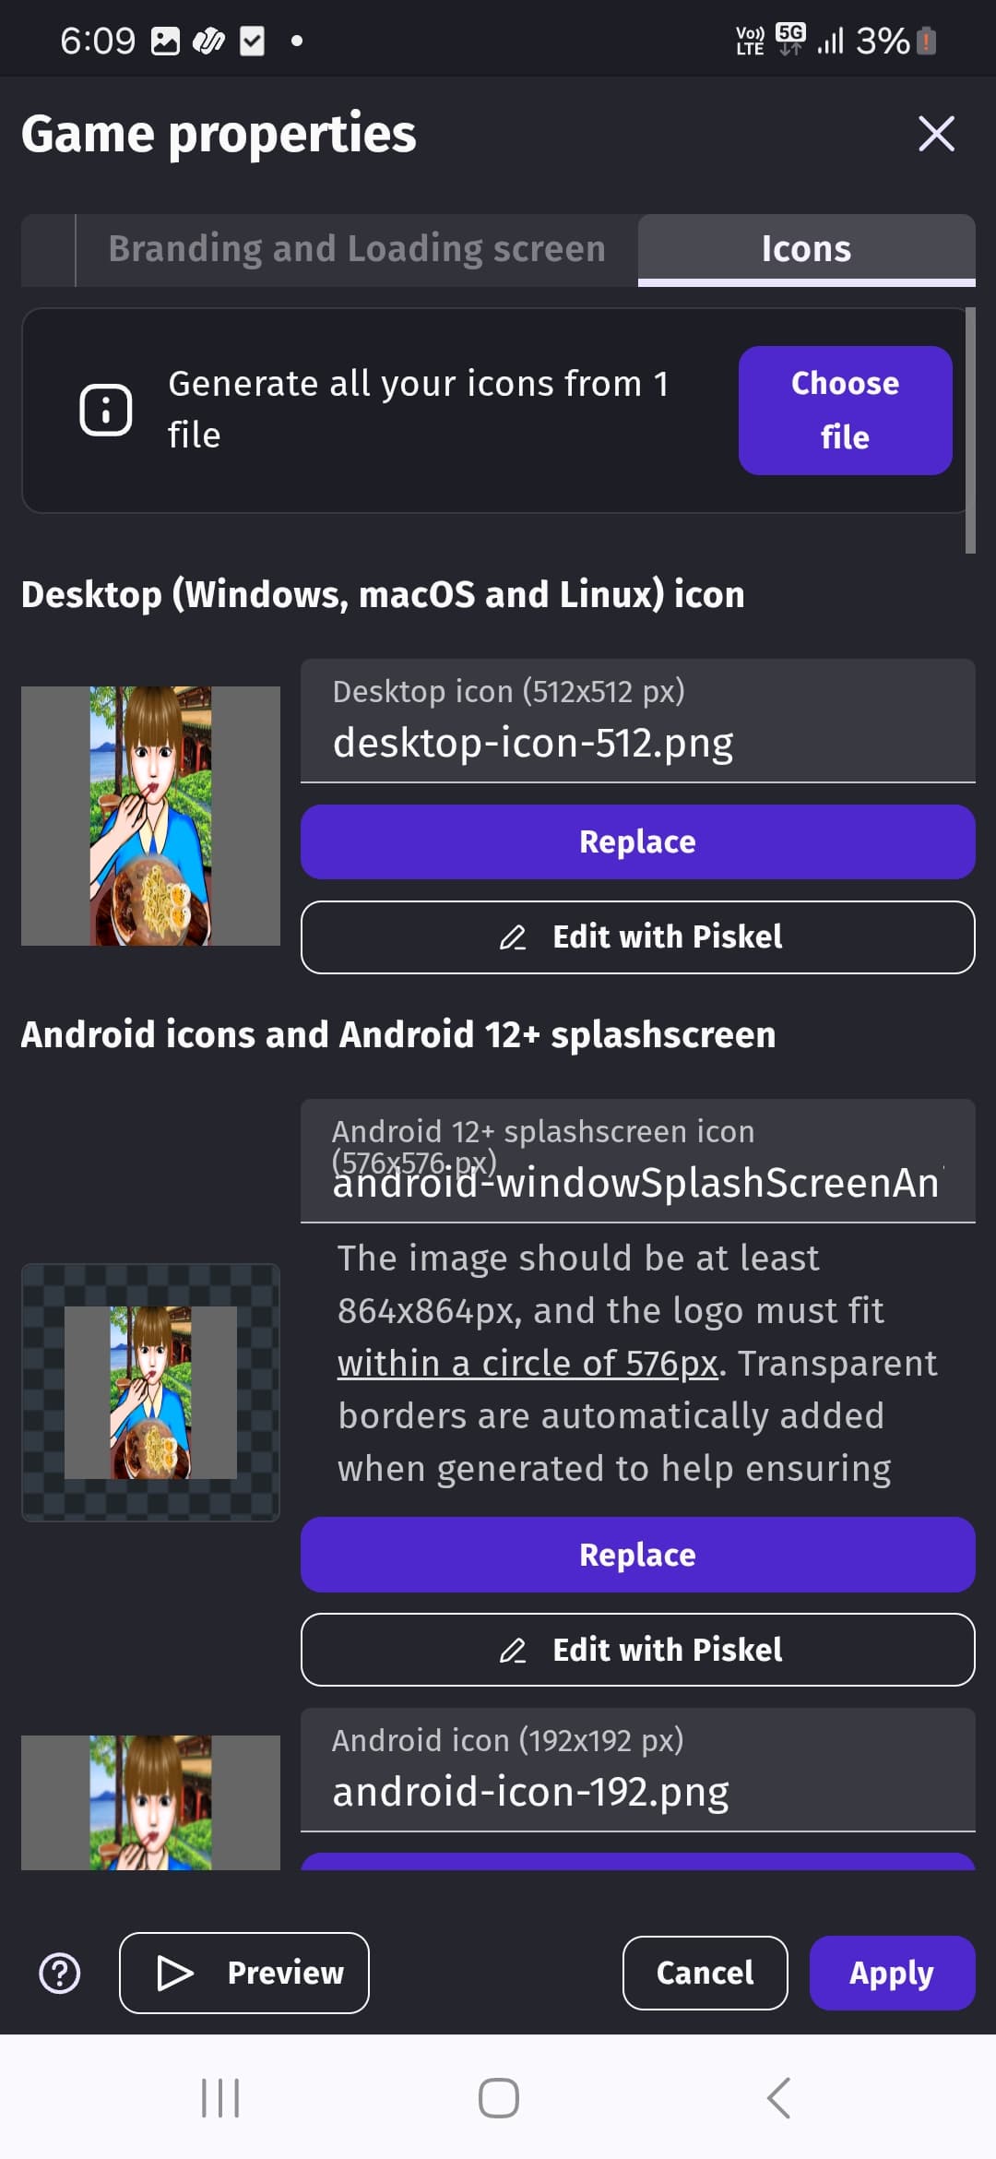Tap the Android back navigation arrow
996x2159 pixels.
778,2098
